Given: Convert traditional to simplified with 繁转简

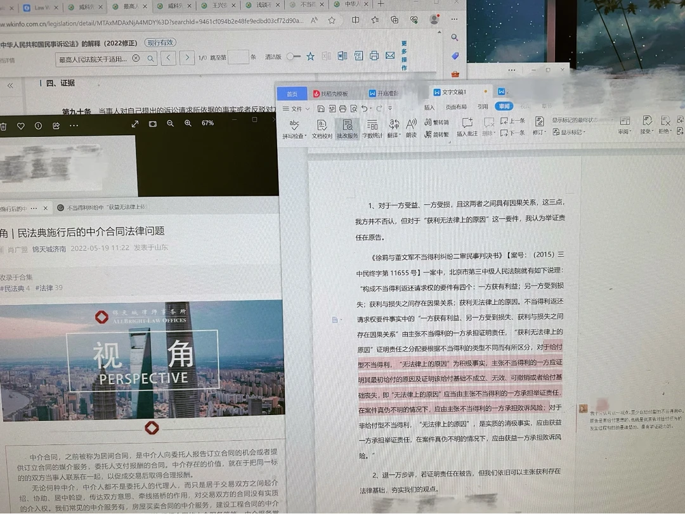Looking at the screenshot, I should coord(436,122).
